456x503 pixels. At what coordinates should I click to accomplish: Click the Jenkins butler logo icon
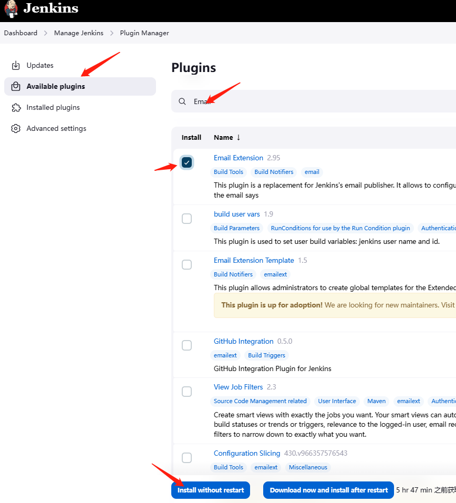[11, 8]
